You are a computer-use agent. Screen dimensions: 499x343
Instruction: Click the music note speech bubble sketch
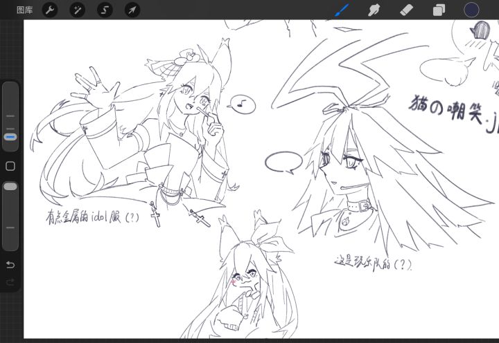(243, 104)
